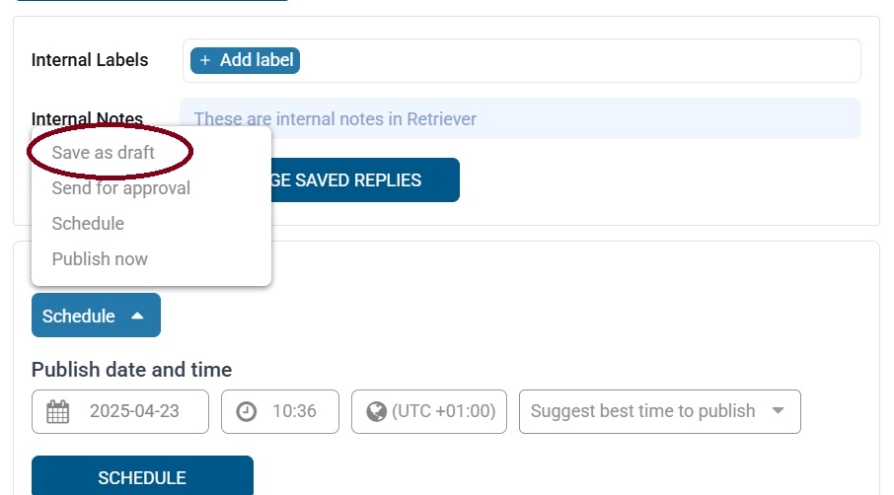The image size is (894, 495).
Task: Click the globe icon for timezone
Action: click(376, 412)
